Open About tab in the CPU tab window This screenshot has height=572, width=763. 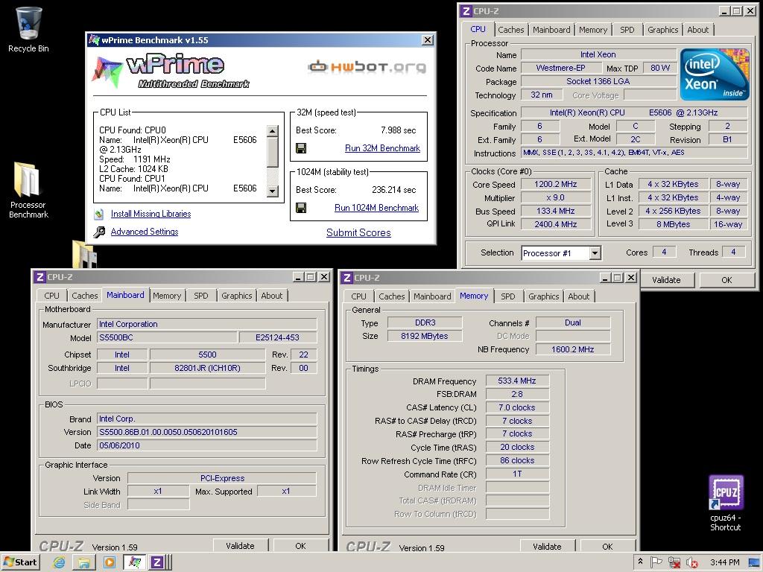[x=697, y=30]
